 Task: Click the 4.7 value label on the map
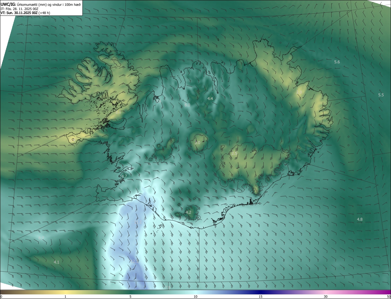[x=124, y=176]
